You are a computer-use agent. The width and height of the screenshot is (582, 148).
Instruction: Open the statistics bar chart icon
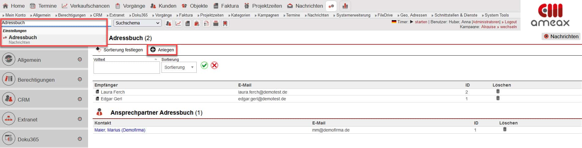pyautogui.click(x=345, y=6)
